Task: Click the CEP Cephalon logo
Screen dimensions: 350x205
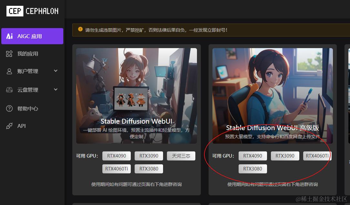Action: pyautogui.click(x=32, y=11)
